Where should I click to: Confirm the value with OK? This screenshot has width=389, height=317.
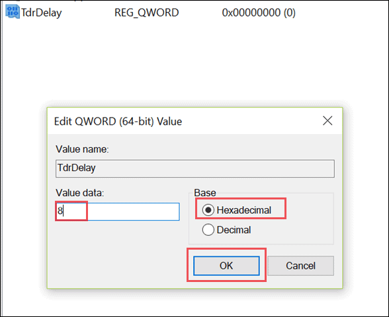[226, 265]
